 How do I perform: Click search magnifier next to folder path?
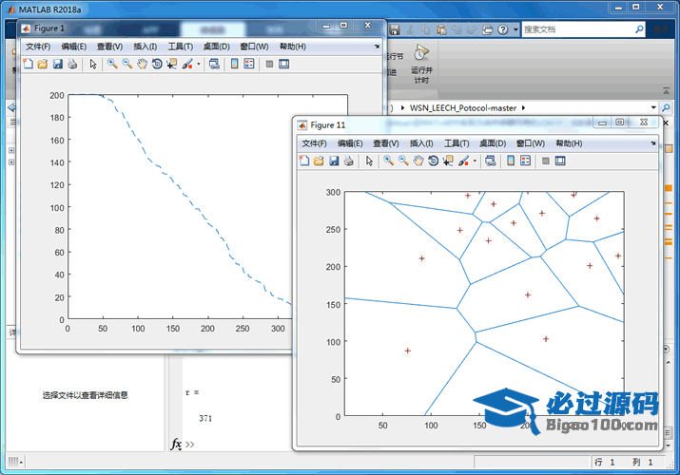(x=666, y=107)
